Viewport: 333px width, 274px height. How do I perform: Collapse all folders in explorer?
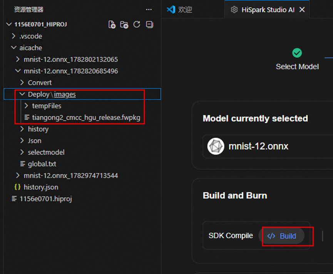(149, 24)
